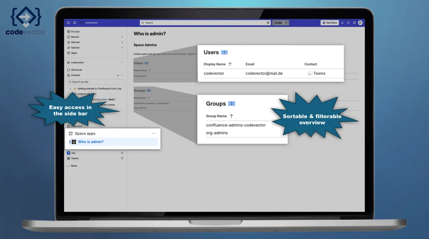Screen dimensions: 429x239
Task: Select org-admins in the enlarged Groups table
Action: click(217, 133)
